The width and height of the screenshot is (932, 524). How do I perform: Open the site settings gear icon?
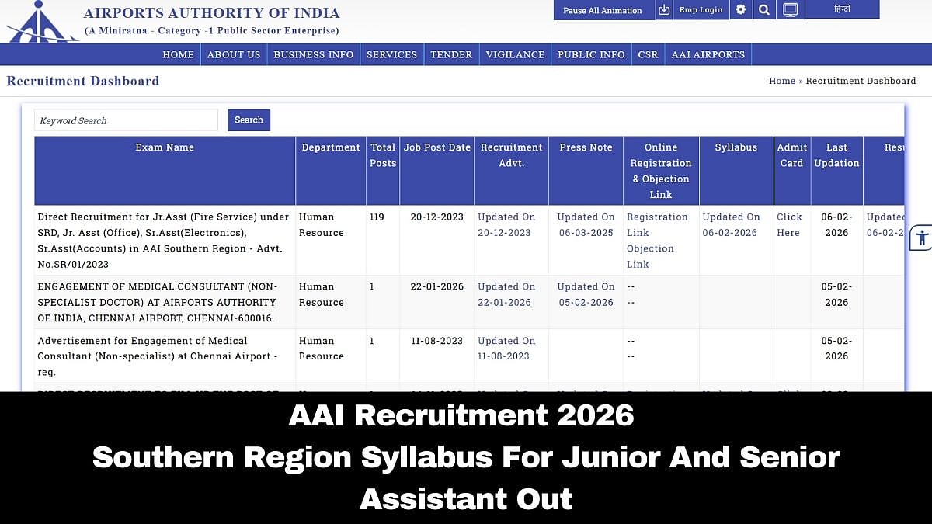(x=740, y=10)
